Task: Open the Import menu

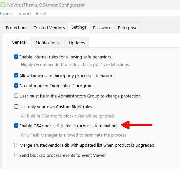Action: pos(24,13)
